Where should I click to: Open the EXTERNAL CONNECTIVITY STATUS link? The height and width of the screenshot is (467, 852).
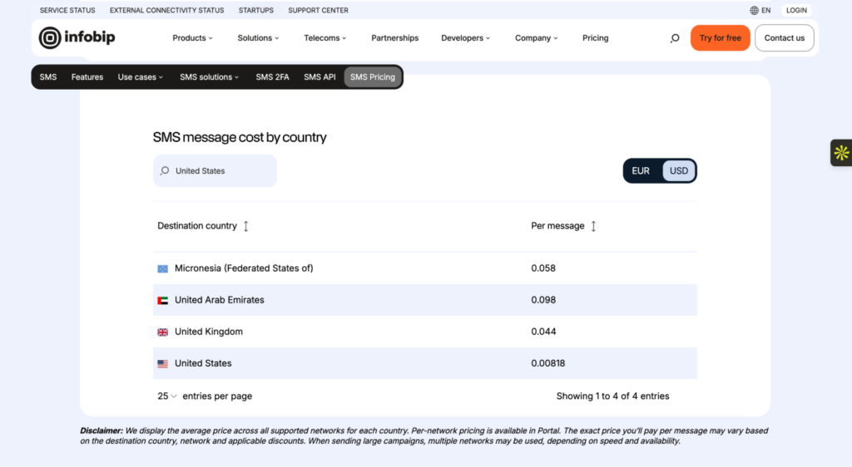(166, 10)
